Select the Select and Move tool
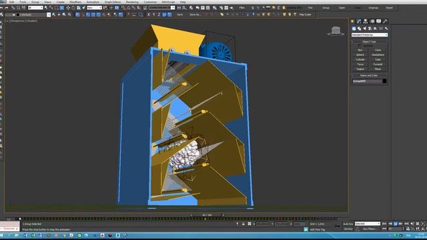This screenshot has height=240, width=427. coord(68,8)
